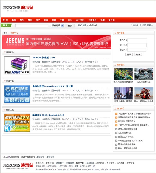Screen dimensions: 156x173
Task: Click the 两会上靓丽的礼仪小姐 photo thumbnail
Action: [144, 93]
